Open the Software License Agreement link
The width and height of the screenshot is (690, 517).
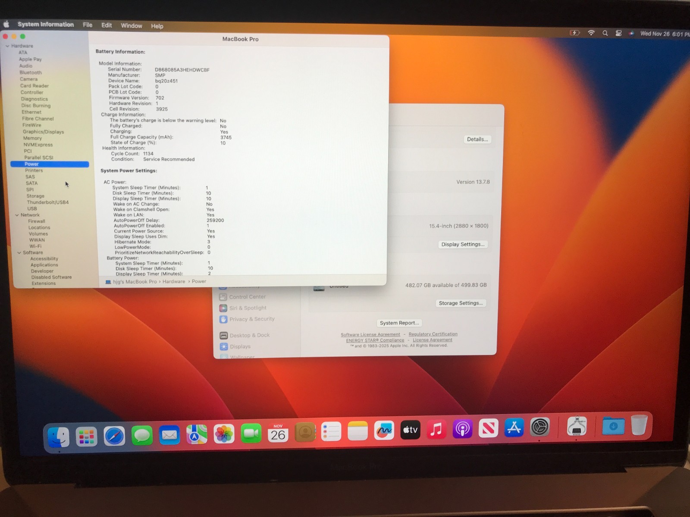(370, 335)
